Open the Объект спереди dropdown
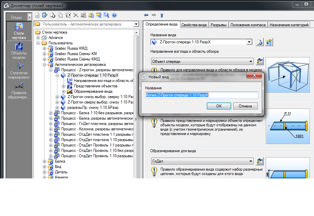 pos(250,61)
